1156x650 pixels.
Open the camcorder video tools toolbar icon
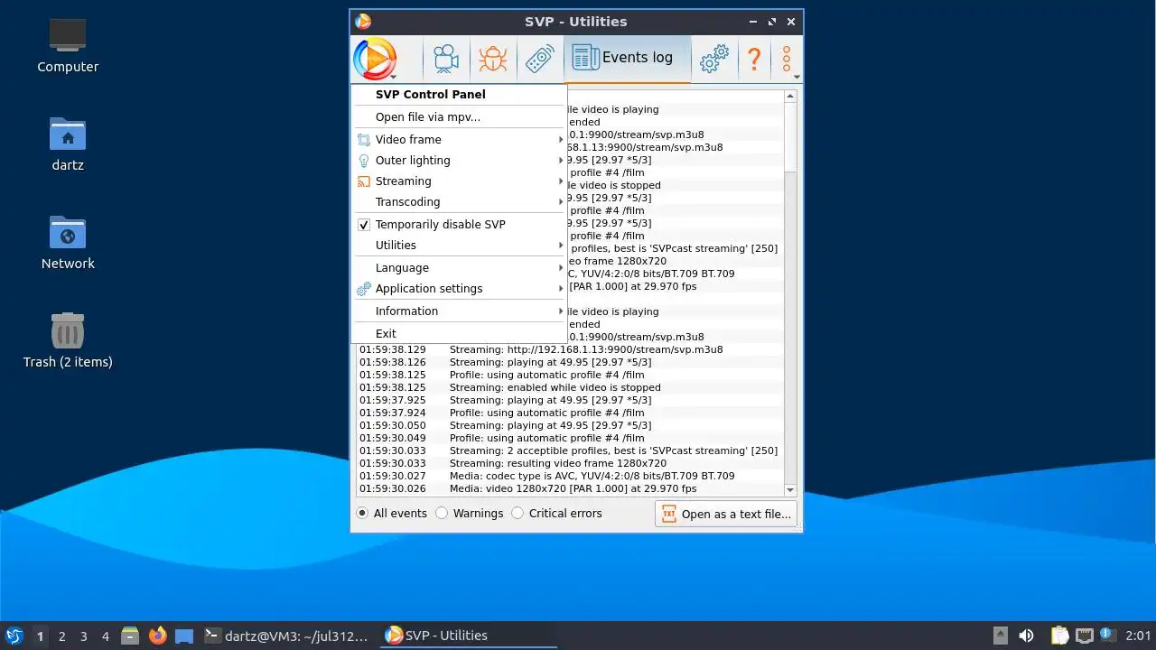tap(445, 60)
